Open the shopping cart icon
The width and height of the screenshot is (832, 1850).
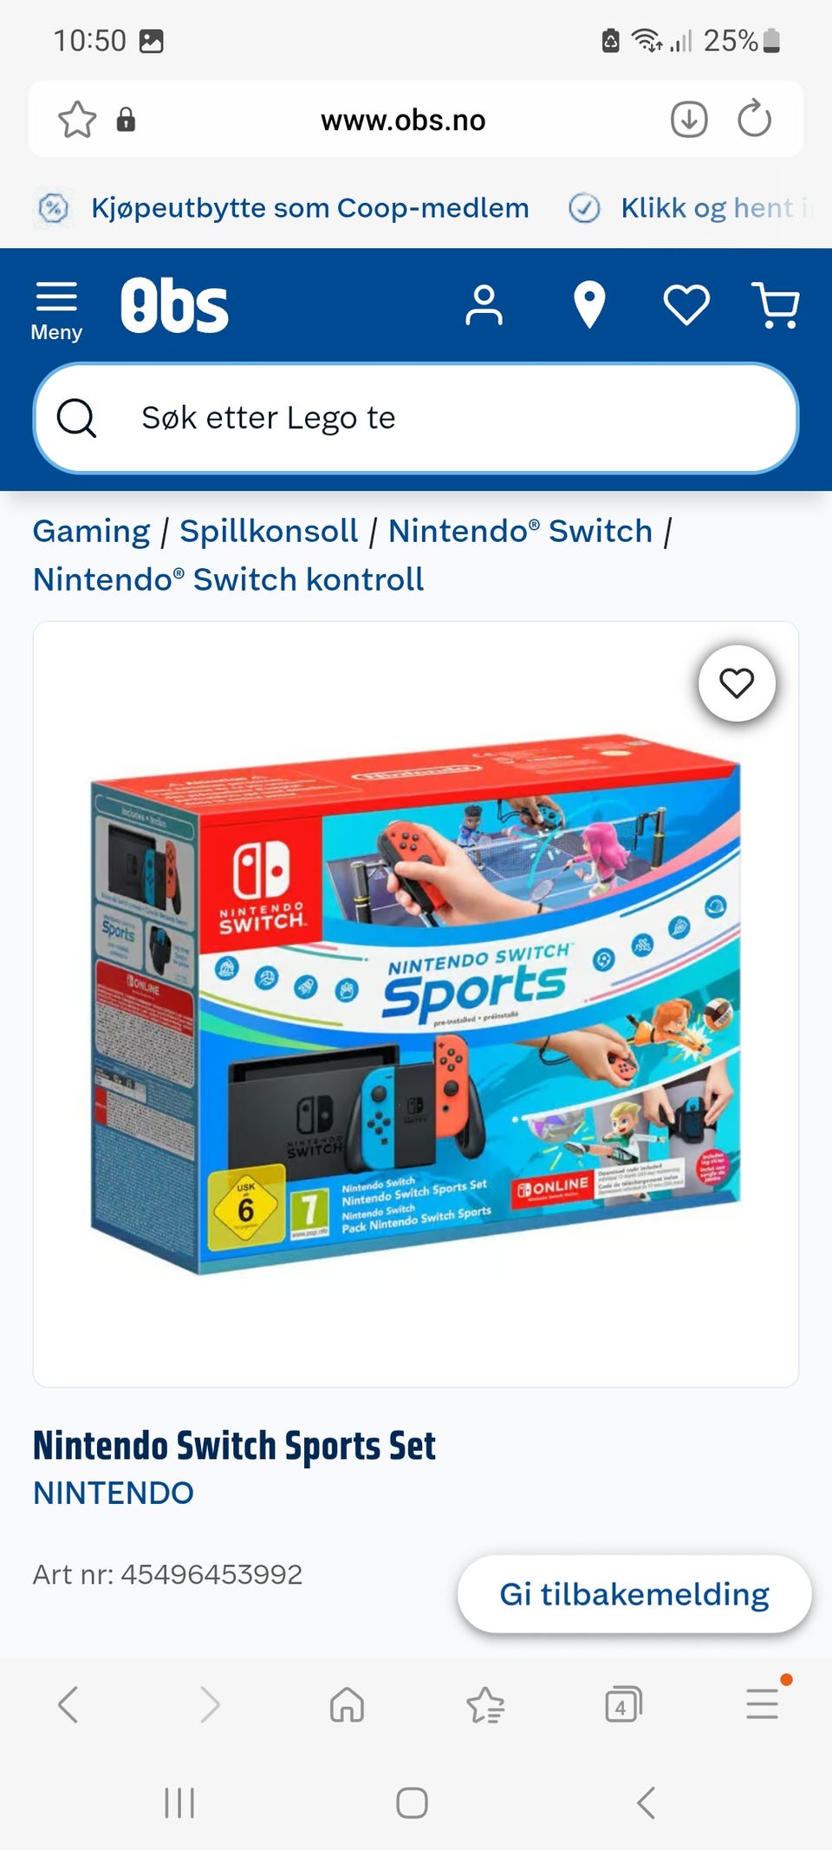click(776, 305)
